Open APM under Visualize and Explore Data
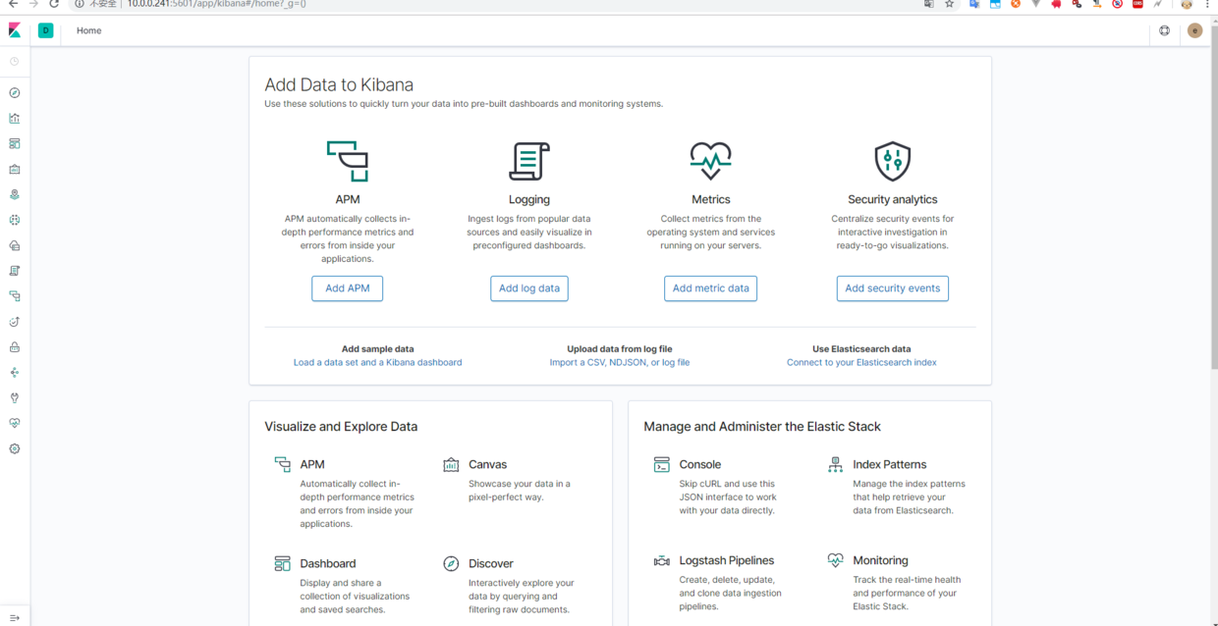Viewport: 1218px width, 626px height. [312, 464]
